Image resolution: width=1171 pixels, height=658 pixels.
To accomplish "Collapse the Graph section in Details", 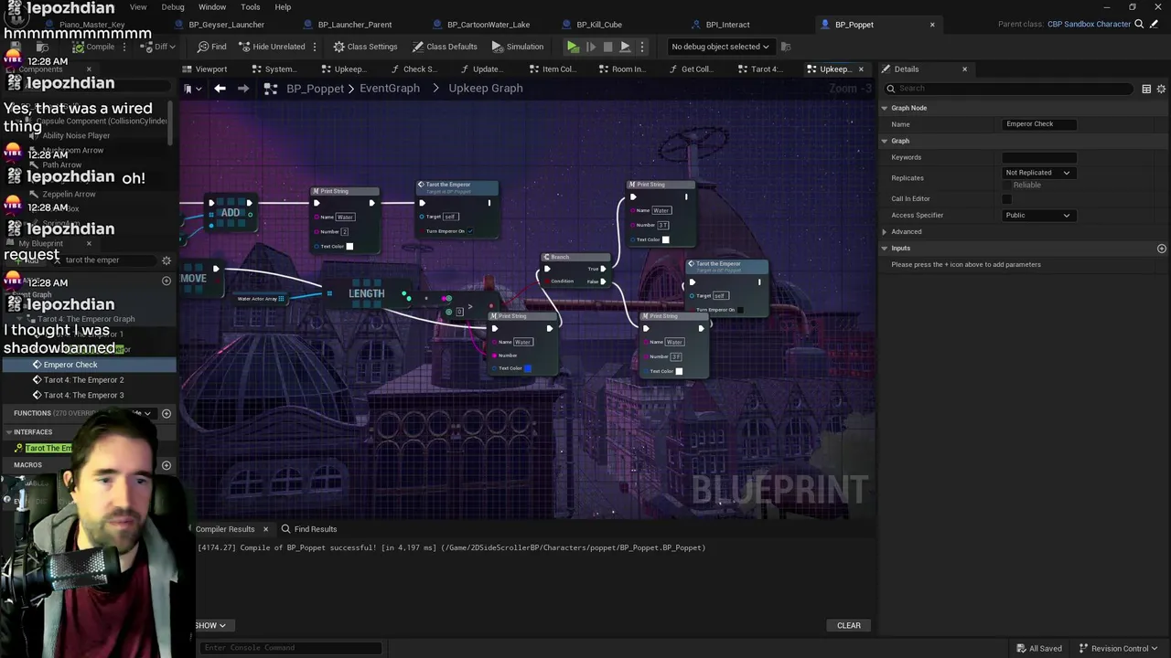I will [x=885, y=141].
